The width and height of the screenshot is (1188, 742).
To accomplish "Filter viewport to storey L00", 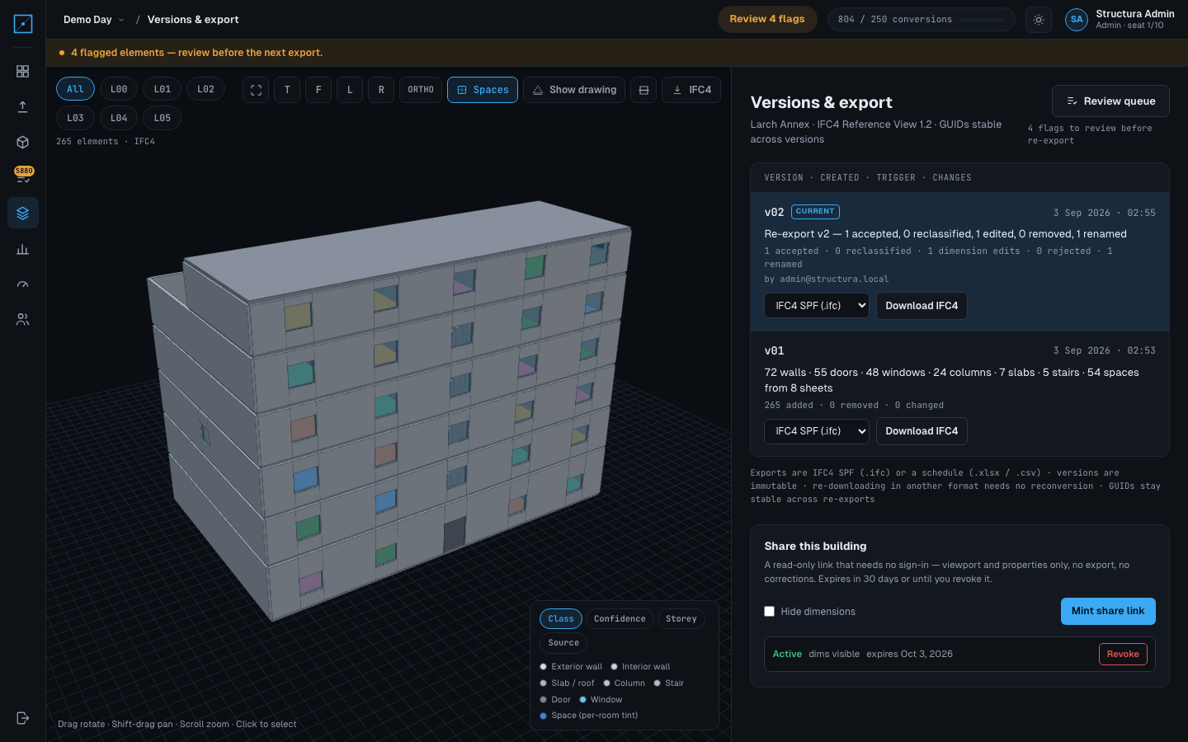I will [x=119, y=89].
